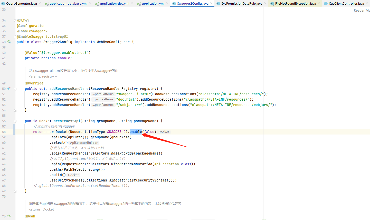
Task: Click the overriding-method gutter icon beside addResourceHandlers
Action: 9,89
